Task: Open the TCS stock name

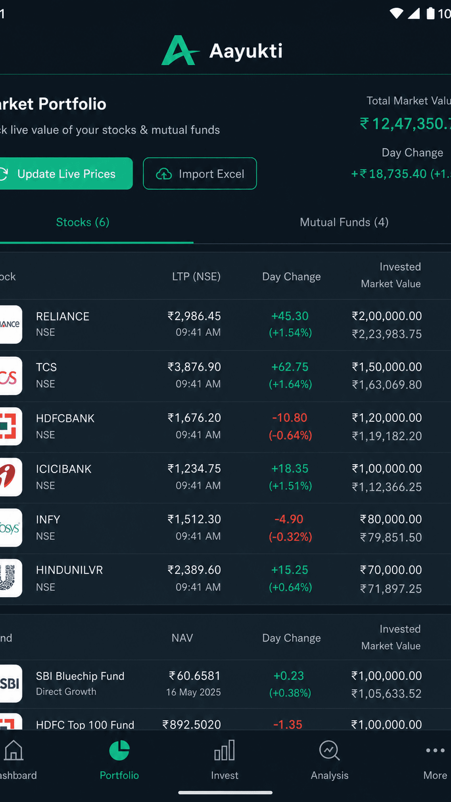Action: [46, 367]
